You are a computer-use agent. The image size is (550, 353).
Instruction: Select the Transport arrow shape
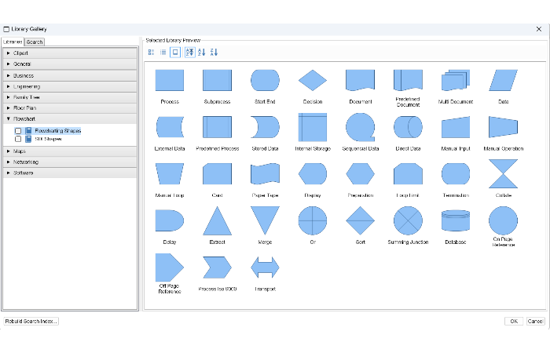tap(265, 267)
